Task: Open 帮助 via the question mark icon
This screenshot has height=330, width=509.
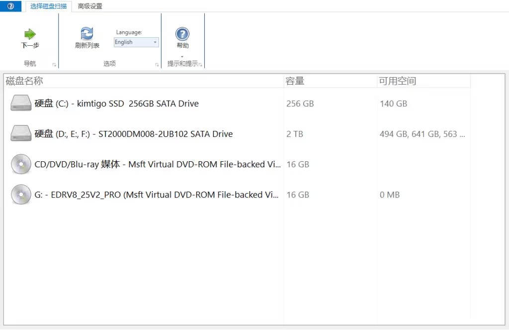Action: [182, 33]
